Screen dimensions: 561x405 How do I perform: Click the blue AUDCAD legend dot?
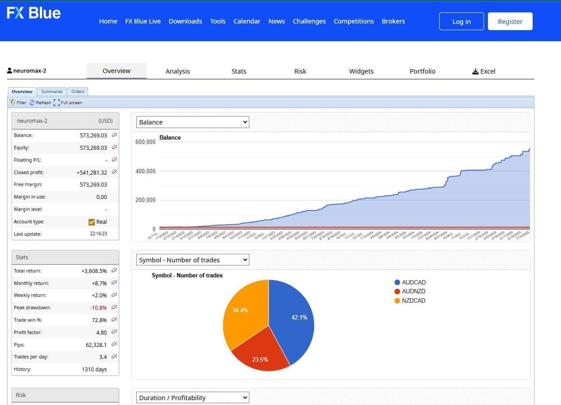pyautogui.click(x=397, y=282)
